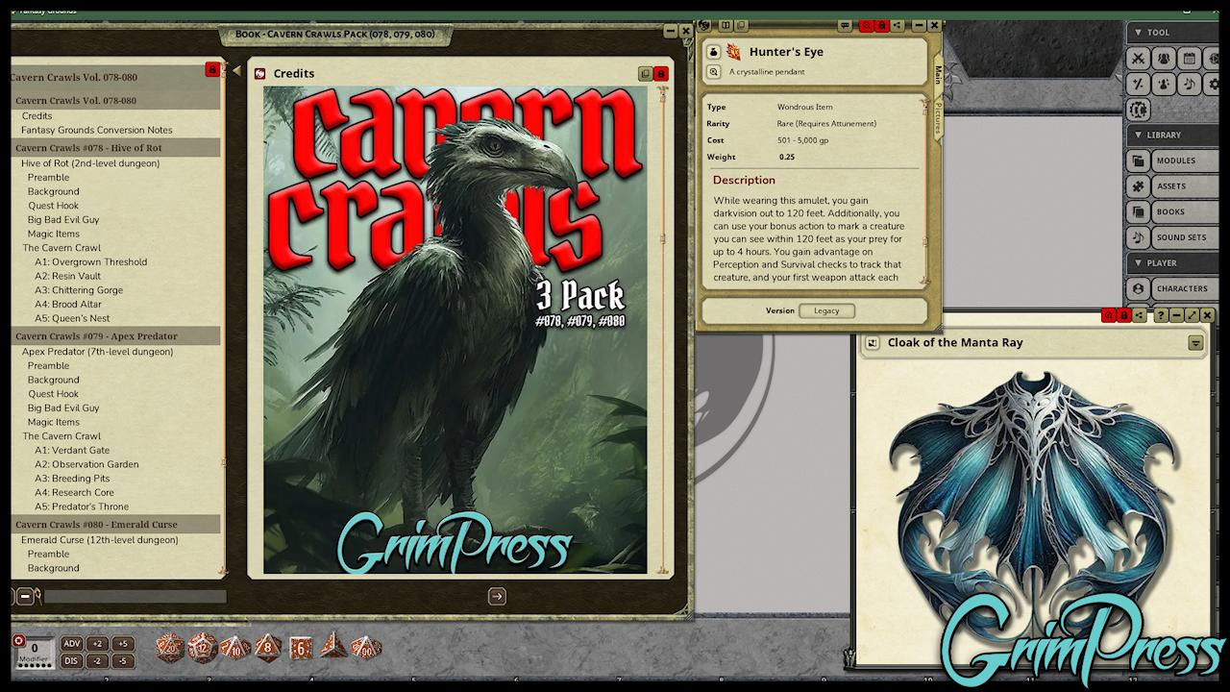Toggle the +2 modifier button
The width and height of the screenshot is (1230, 692).
97,644
